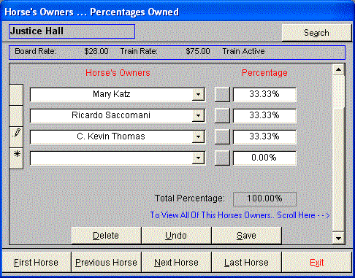Image resolution: width=355 pixels, height=278 pixels.
Task: Select the Ricardo Saccomani record row selector
Action: (16, 116)
